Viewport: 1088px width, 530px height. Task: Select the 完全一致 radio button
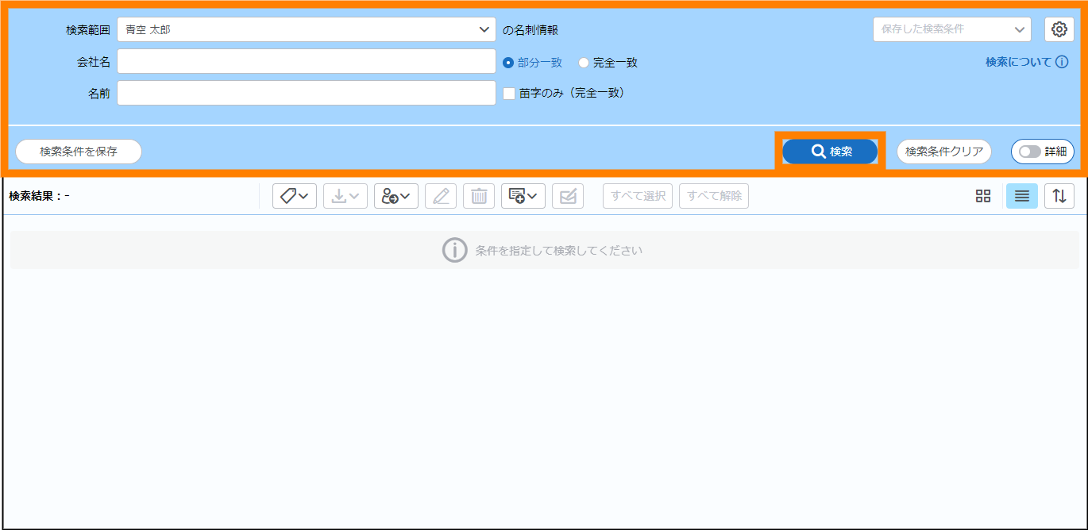584,63
